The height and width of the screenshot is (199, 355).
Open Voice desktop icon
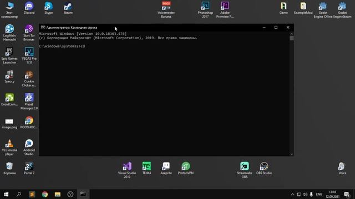point(342,168)
